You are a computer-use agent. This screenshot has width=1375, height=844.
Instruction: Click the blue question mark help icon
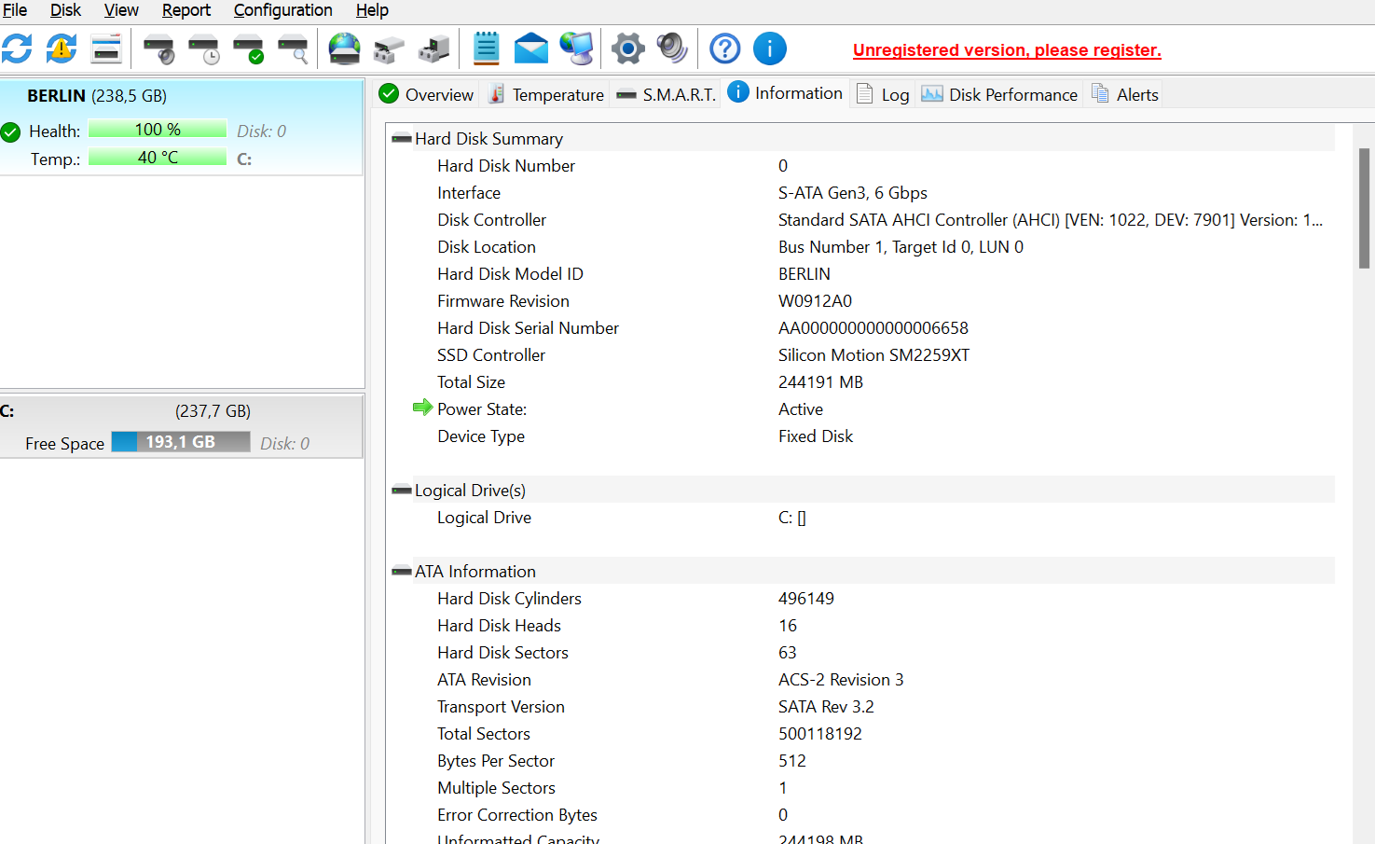724,48
